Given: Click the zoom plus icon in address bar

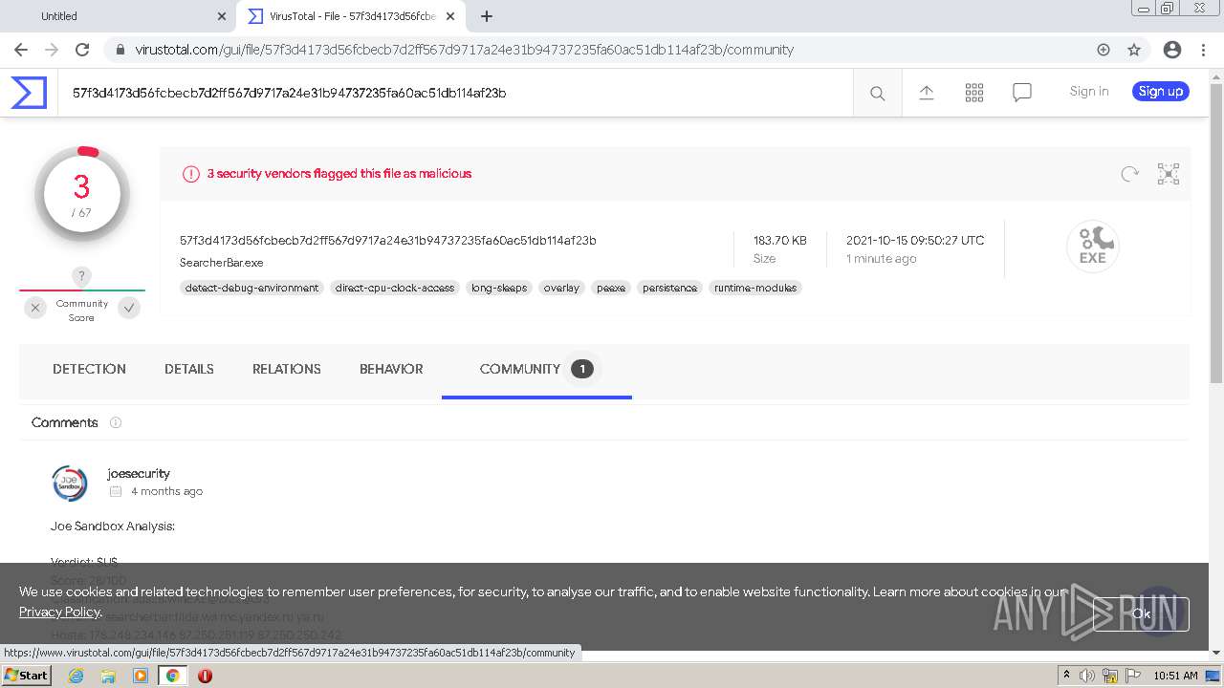Looking at the screenshot, I should [1104, 50].
